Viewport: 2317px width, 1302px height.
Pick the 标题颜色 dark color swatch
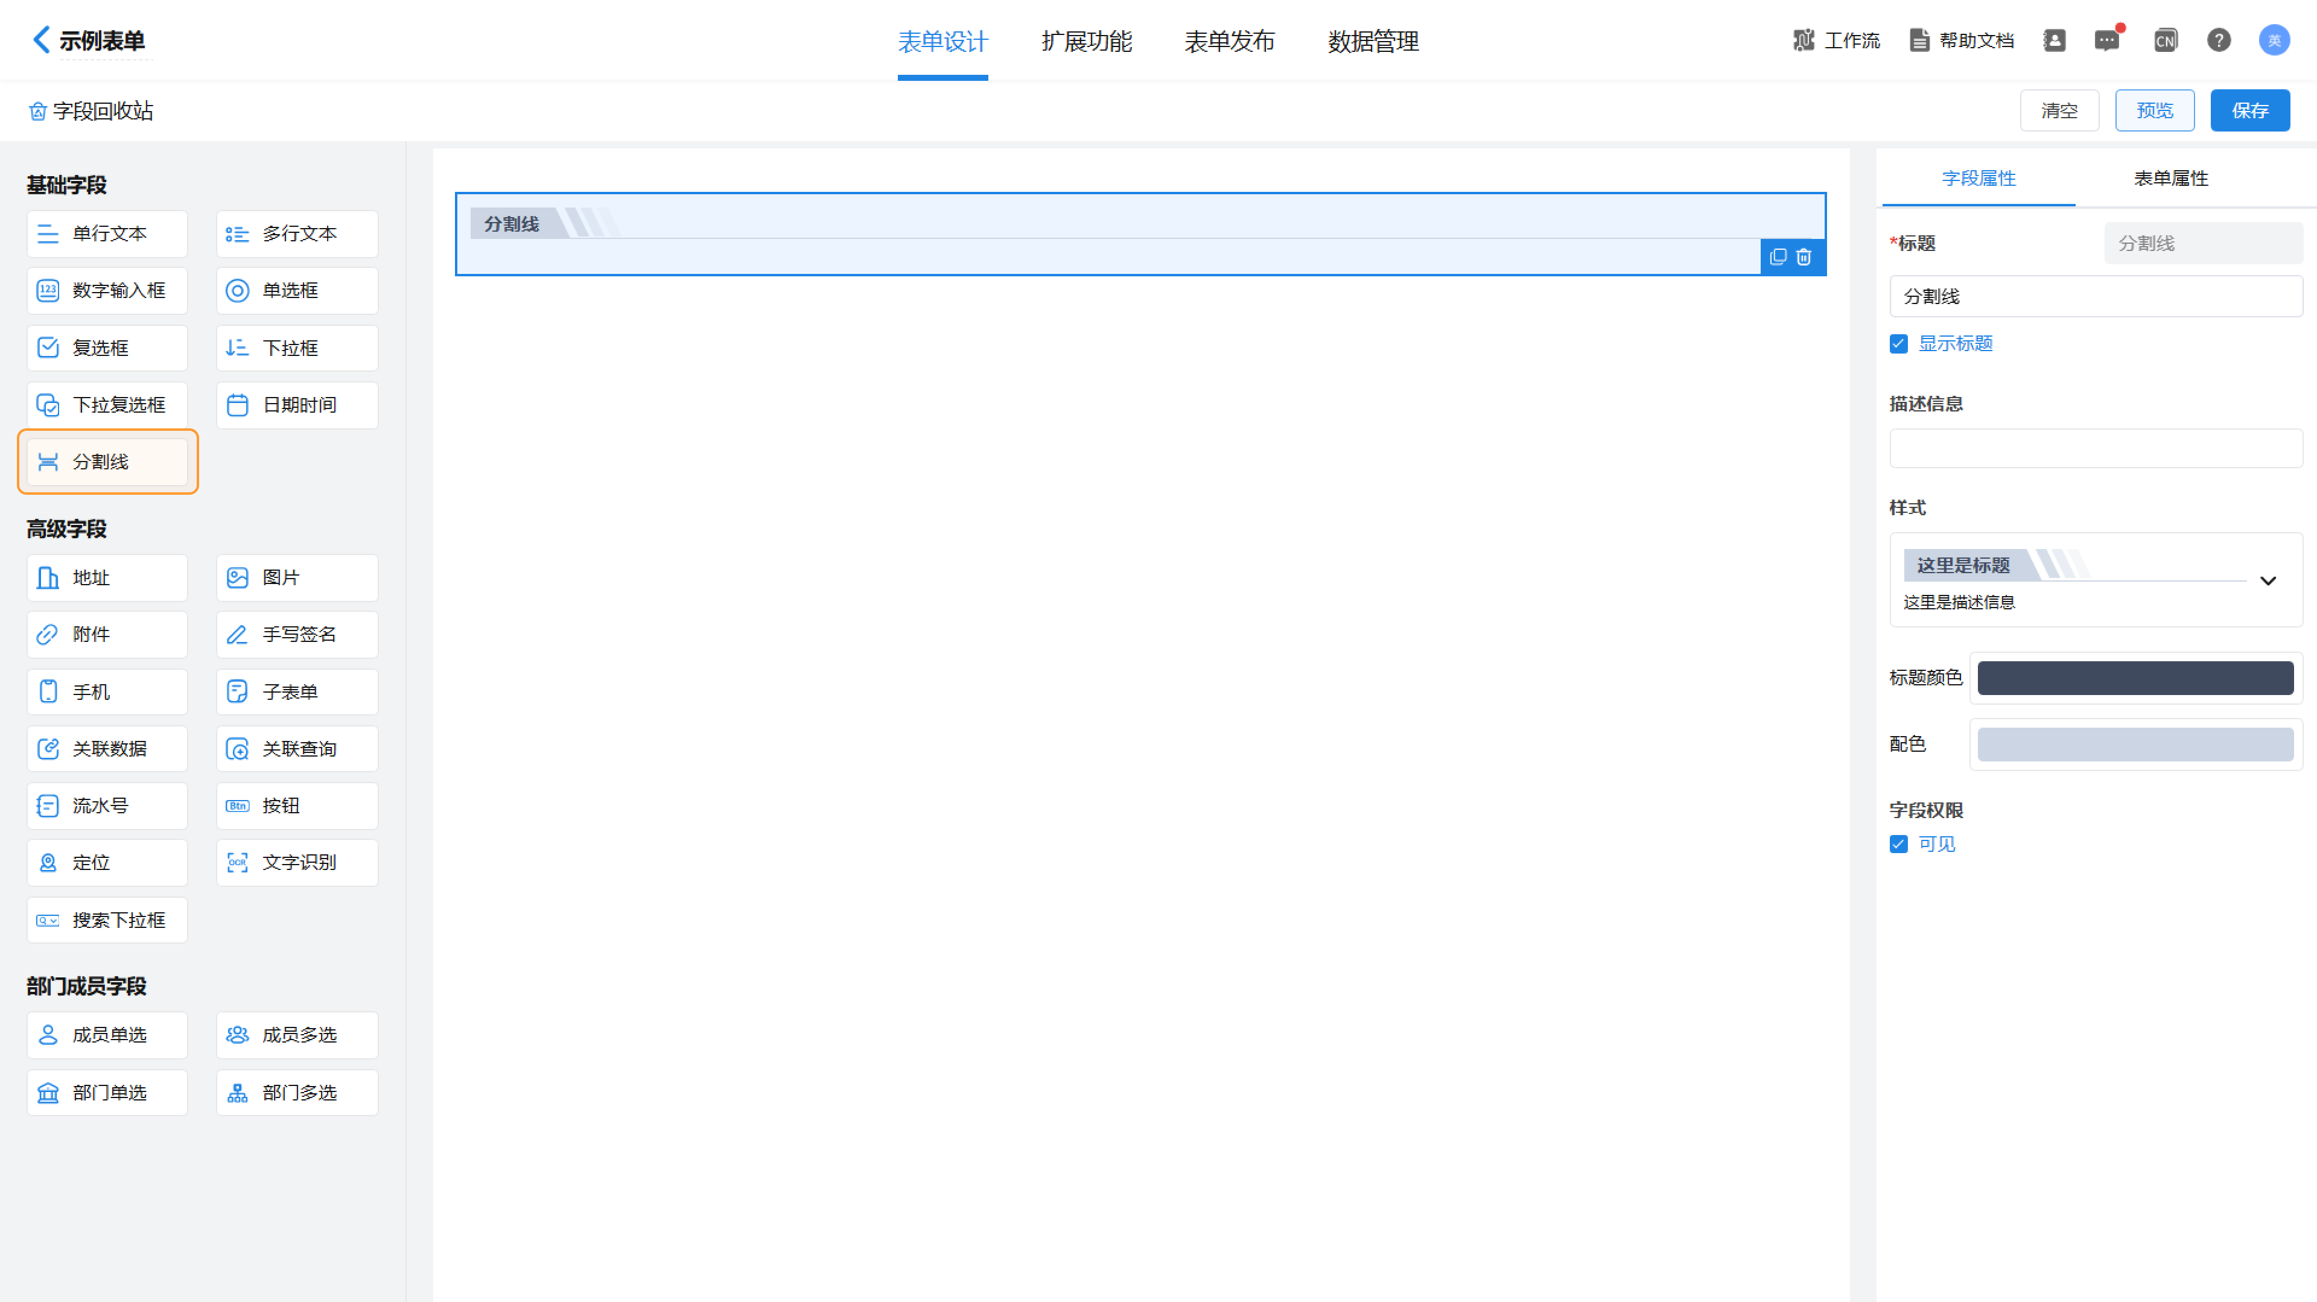2135,677
